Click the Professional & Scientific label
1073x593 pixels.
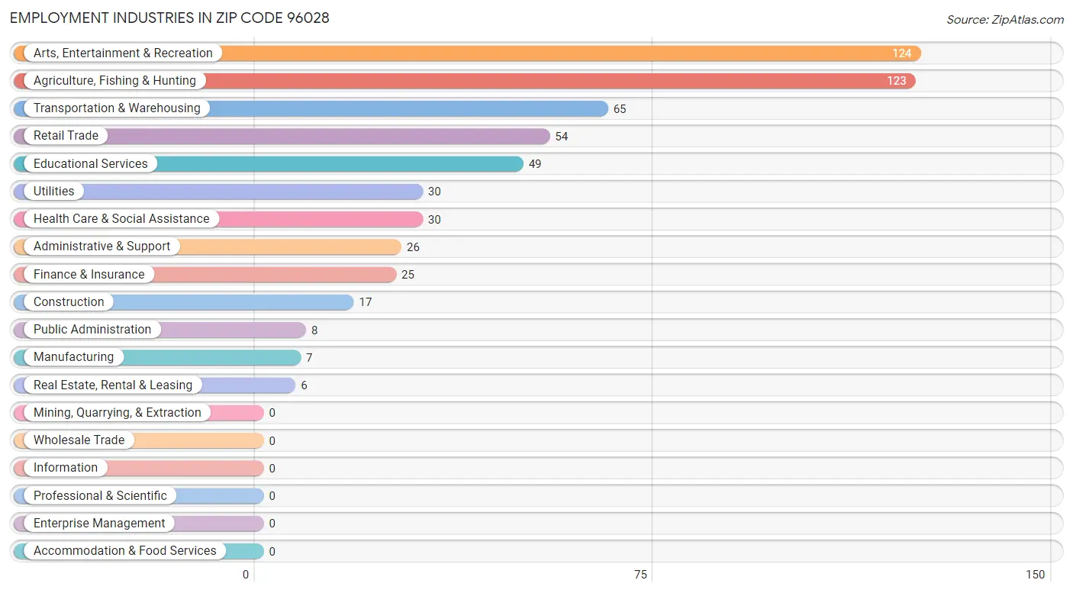[100, 496]
